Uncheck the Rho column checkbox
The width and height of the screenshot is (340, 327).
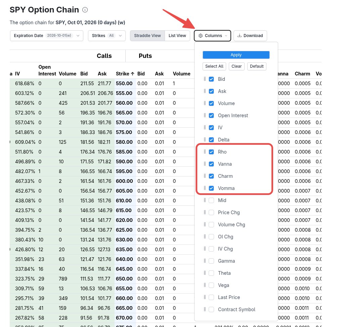(211, 152)
